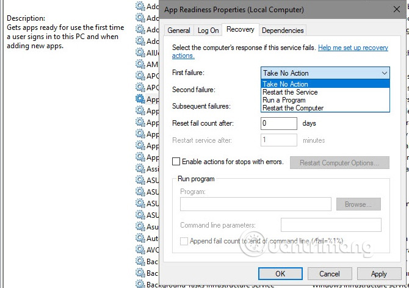Click the Aut service gear icon
Viewport: 409px width, 288px height.
tap(140, 238)
